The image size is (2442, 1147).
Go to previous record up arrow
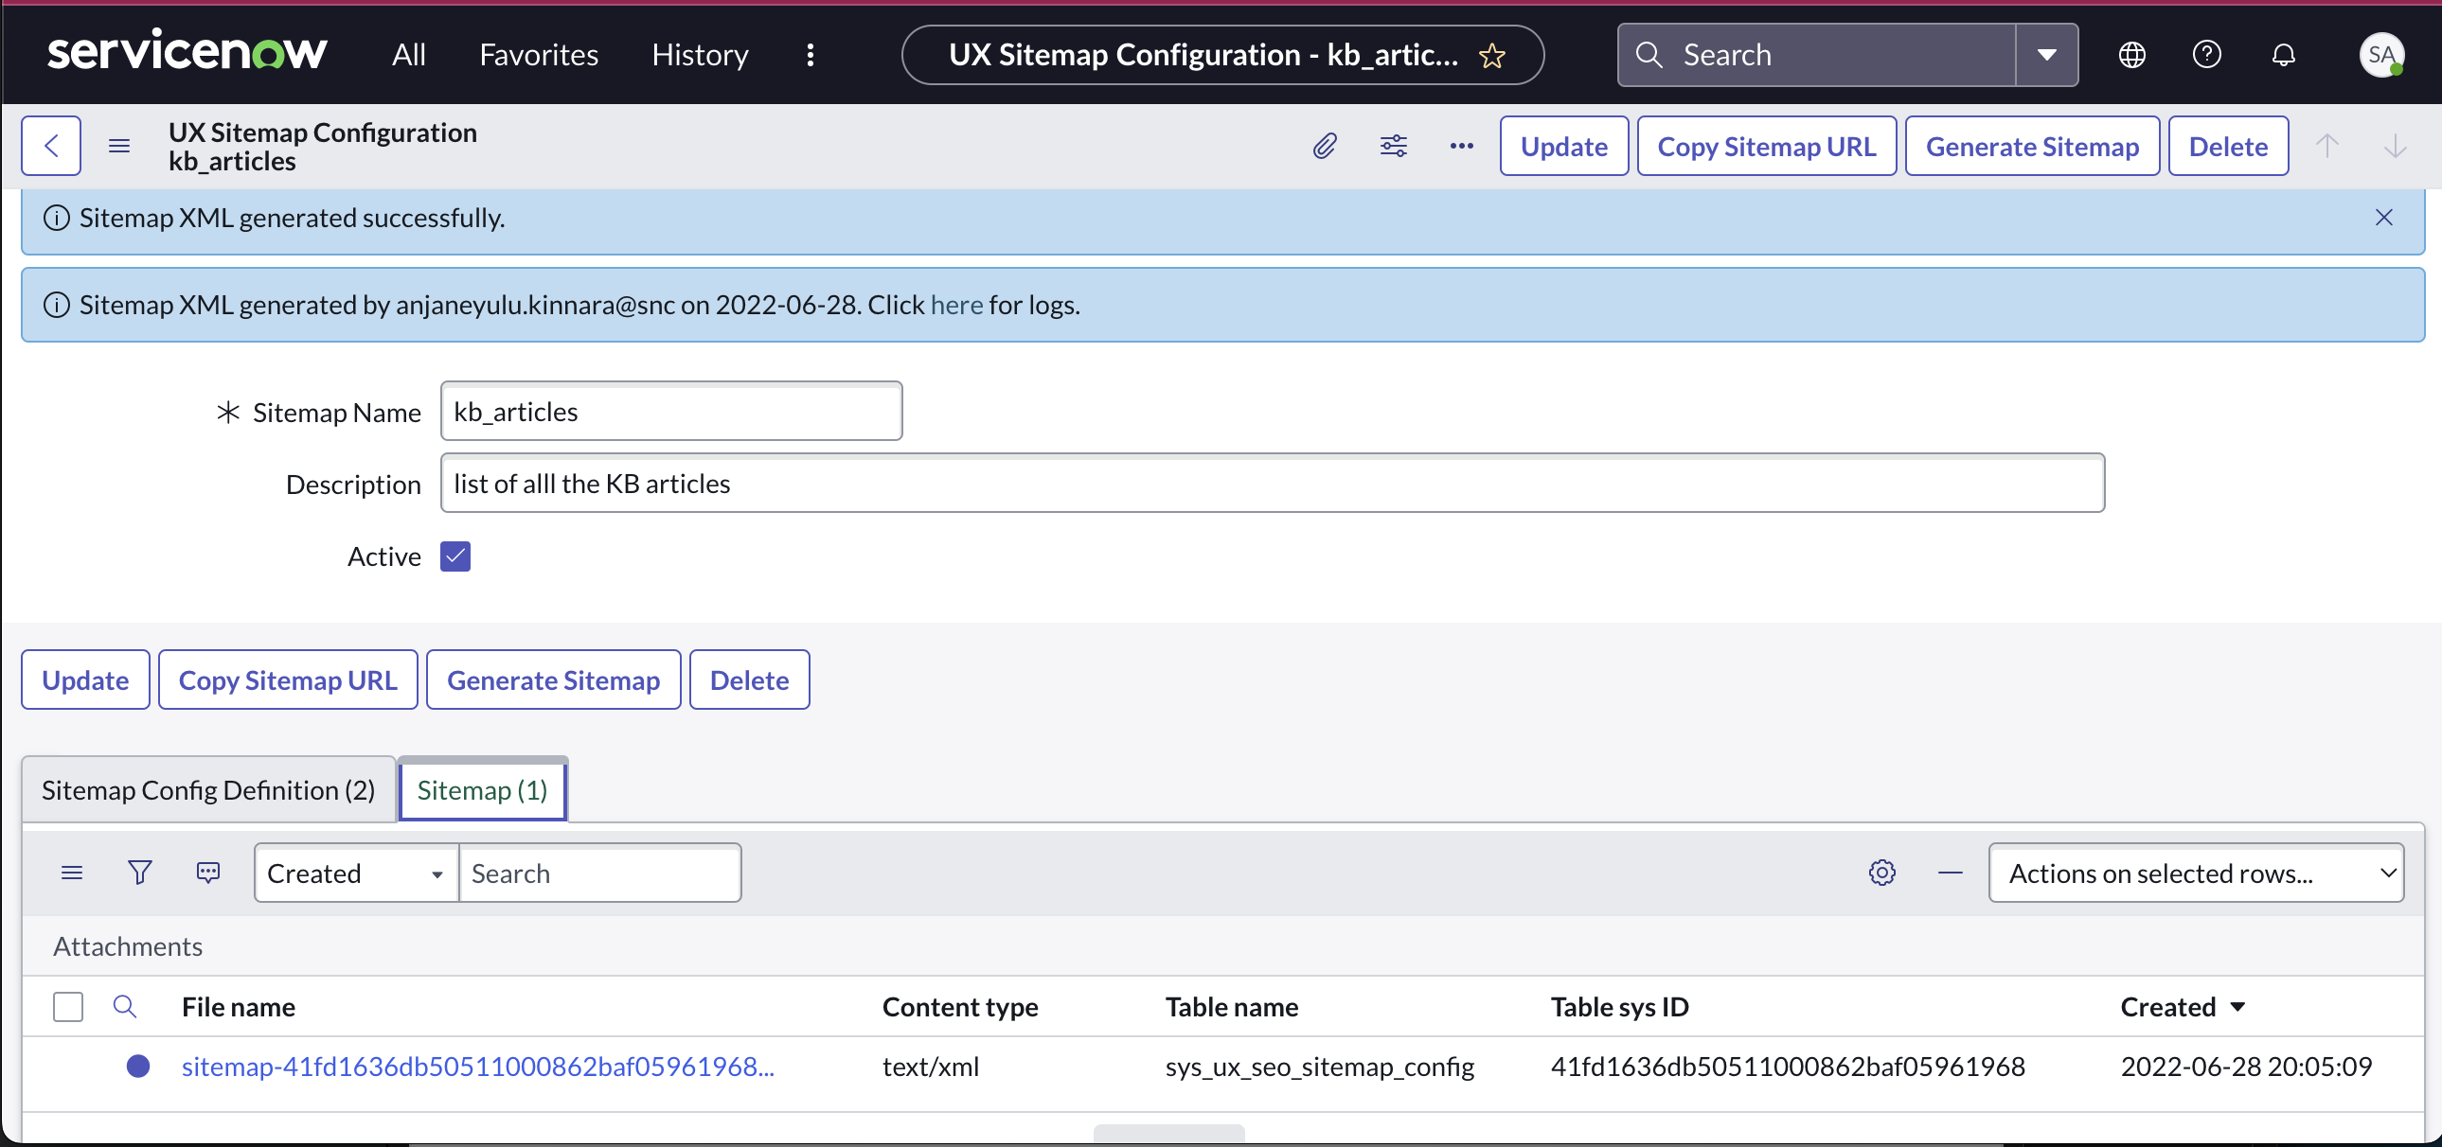(x=2326, y=146)
